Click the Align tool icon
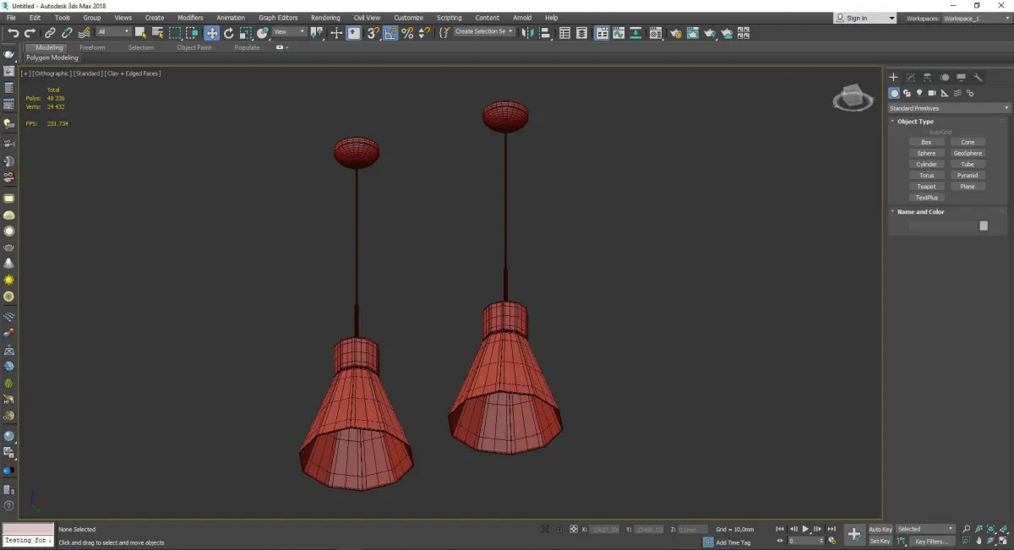 (545, 33)
